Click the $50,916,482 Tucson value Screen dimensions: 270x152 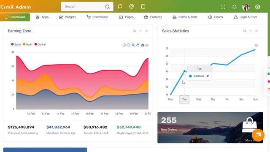(95, 127)
